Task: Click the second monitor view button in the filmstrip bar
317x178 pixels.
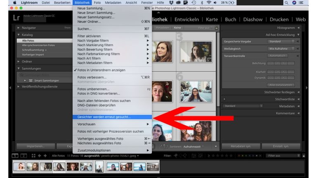Action: pos(24,156)
